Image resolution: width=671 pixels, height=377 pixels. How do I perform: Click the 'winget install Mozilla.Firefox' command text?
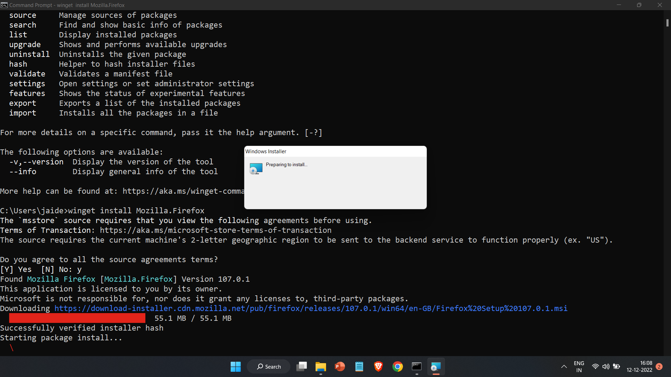pyautogui.click(x=136, y=211)
